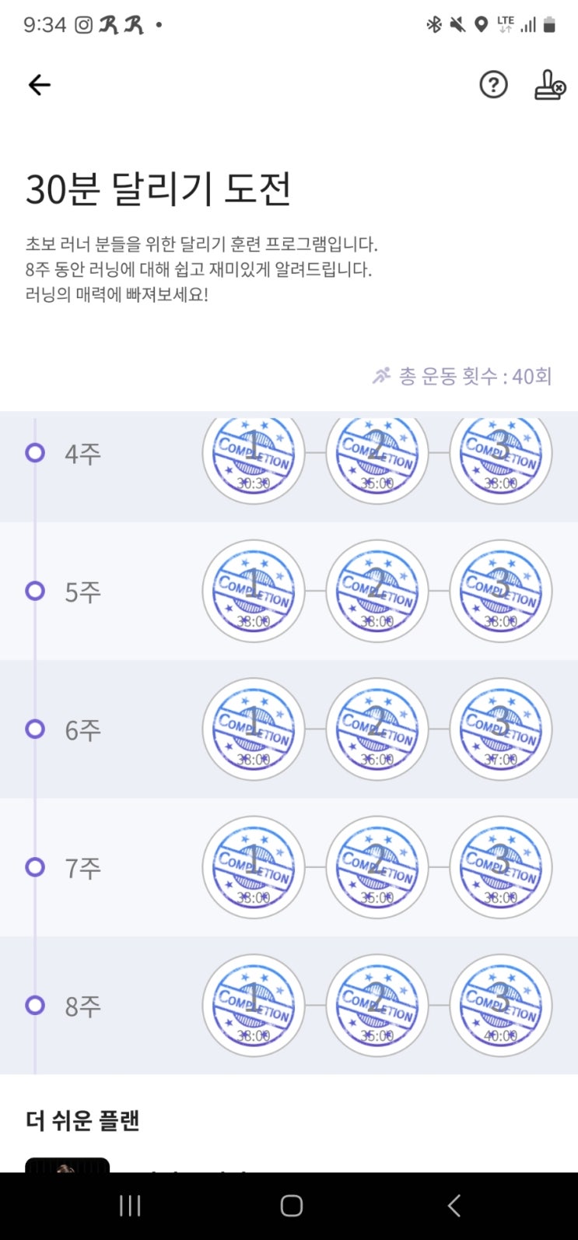Select week 5 session 2 stamp

[377, 591]
